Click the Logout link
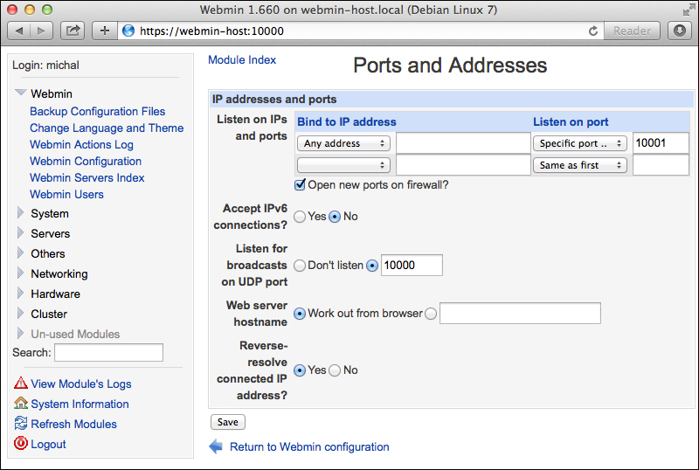The height and width of the screenshot is (470, 699). click(x=48, y=444)
